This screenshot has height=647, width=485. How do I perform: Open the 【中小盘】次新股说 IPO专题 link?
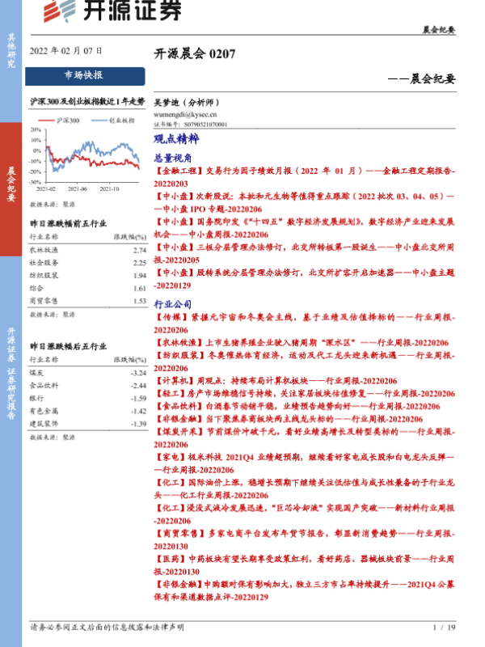304,201
